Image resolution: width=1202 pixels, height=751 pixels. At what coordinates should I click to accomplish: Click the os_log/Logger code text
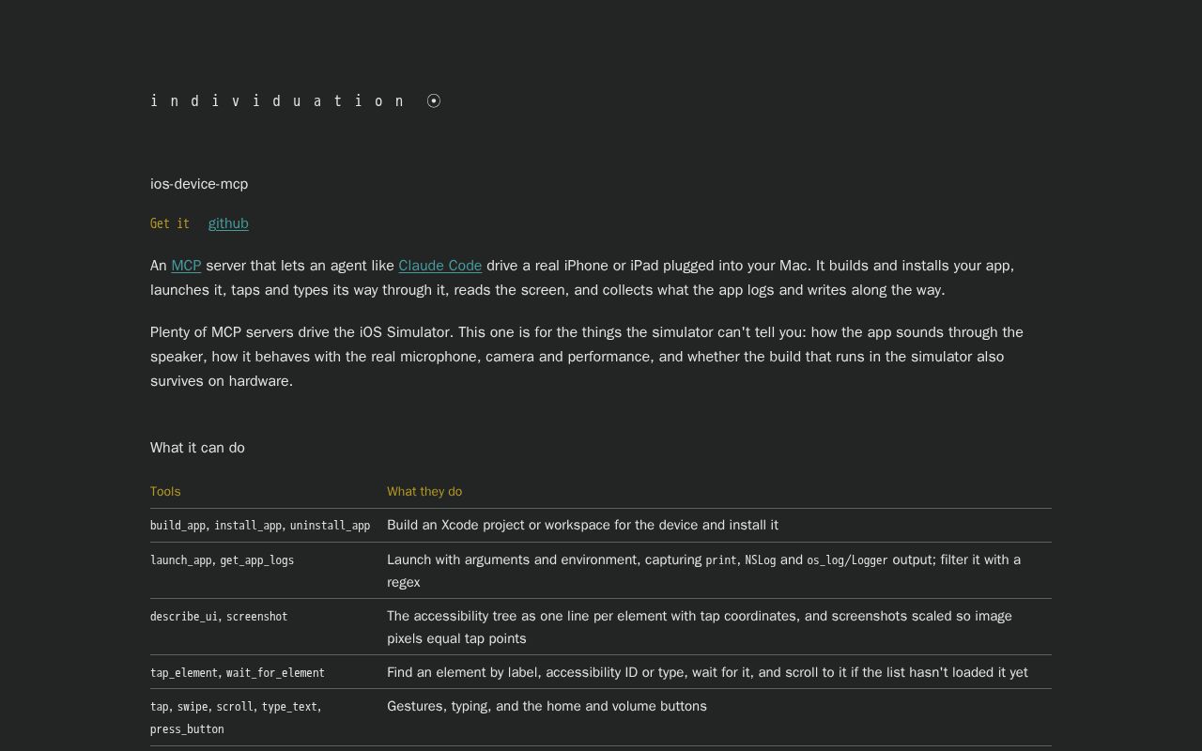[847, 560]
